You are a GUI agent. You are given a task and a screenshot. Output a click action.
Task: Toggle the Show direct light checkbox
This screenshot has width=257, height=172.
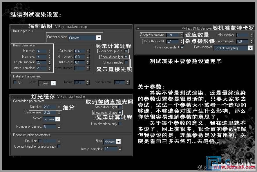point(126,57)
